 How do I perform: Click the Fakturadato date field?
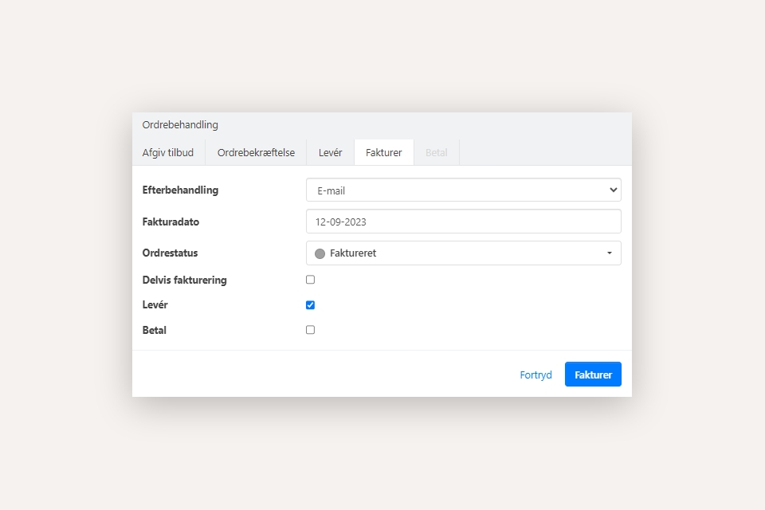pos(463,222)
